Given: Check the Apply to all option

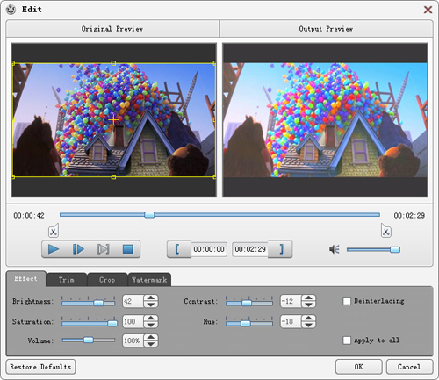Looking at the screenshot, I should (347, 341).
